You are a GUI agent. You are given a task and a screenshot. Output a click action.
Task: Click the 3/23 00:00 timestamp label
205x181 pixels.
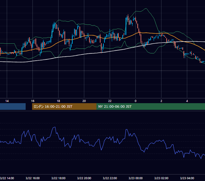coord(136,178)
